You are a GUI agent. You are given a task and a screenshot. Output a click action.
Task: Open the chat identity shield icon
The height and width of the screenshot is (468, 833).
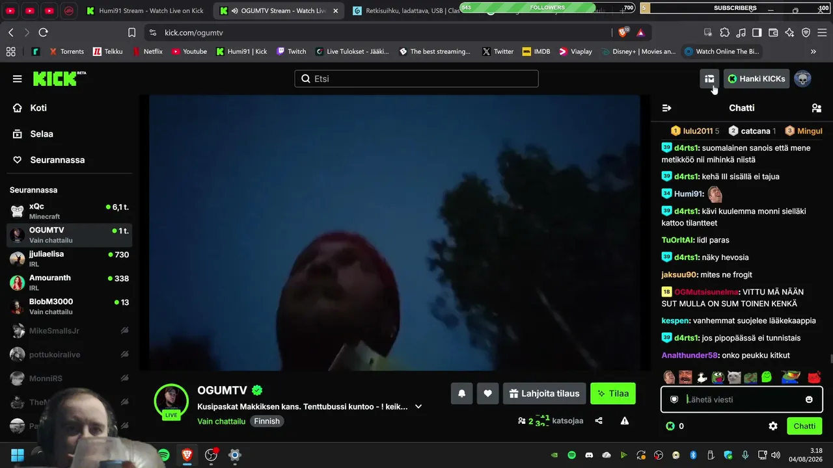[x=674, y=399]
